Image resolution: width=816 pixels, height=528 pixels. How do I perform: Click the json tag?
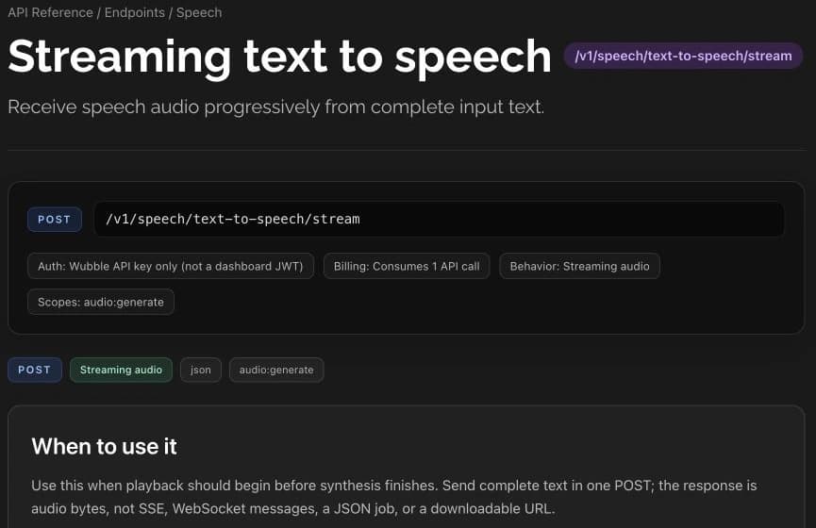[x=201, y=370]
